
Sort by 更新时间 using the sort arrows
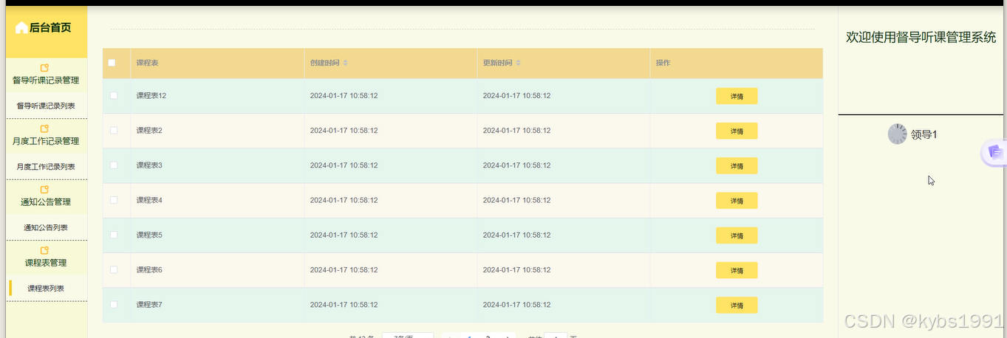click(x=518, y=63)
